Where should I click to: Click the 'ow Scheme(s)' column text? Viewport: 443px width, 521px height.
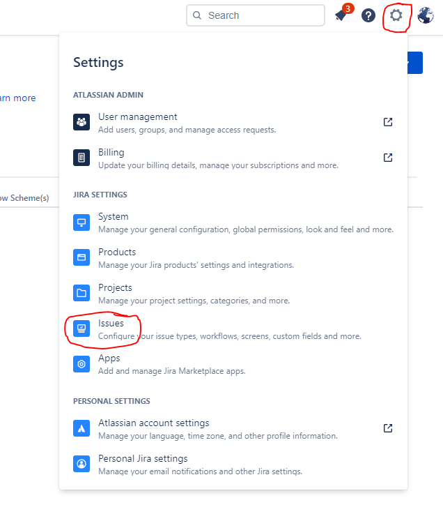coord(24,198)
